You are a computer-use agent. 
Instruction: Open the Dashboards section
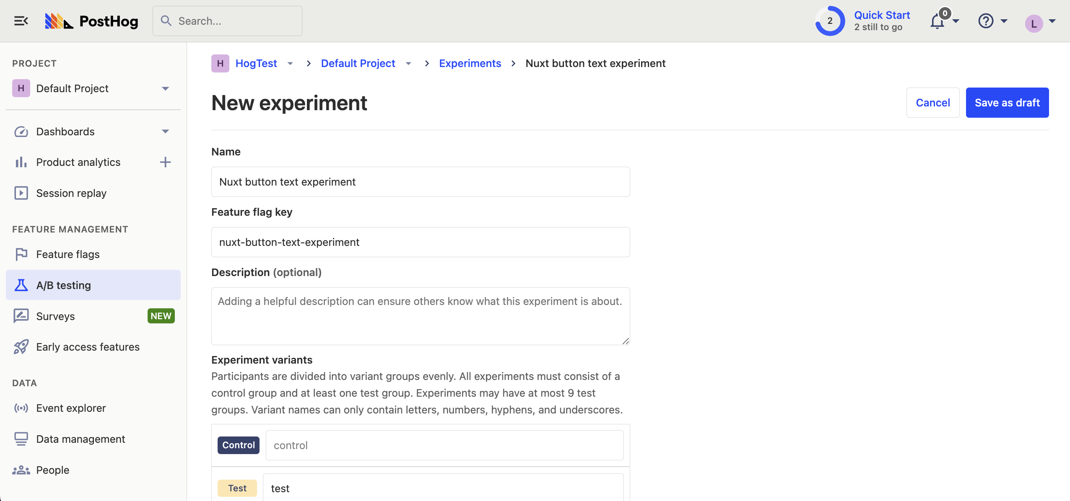[65, 131]
